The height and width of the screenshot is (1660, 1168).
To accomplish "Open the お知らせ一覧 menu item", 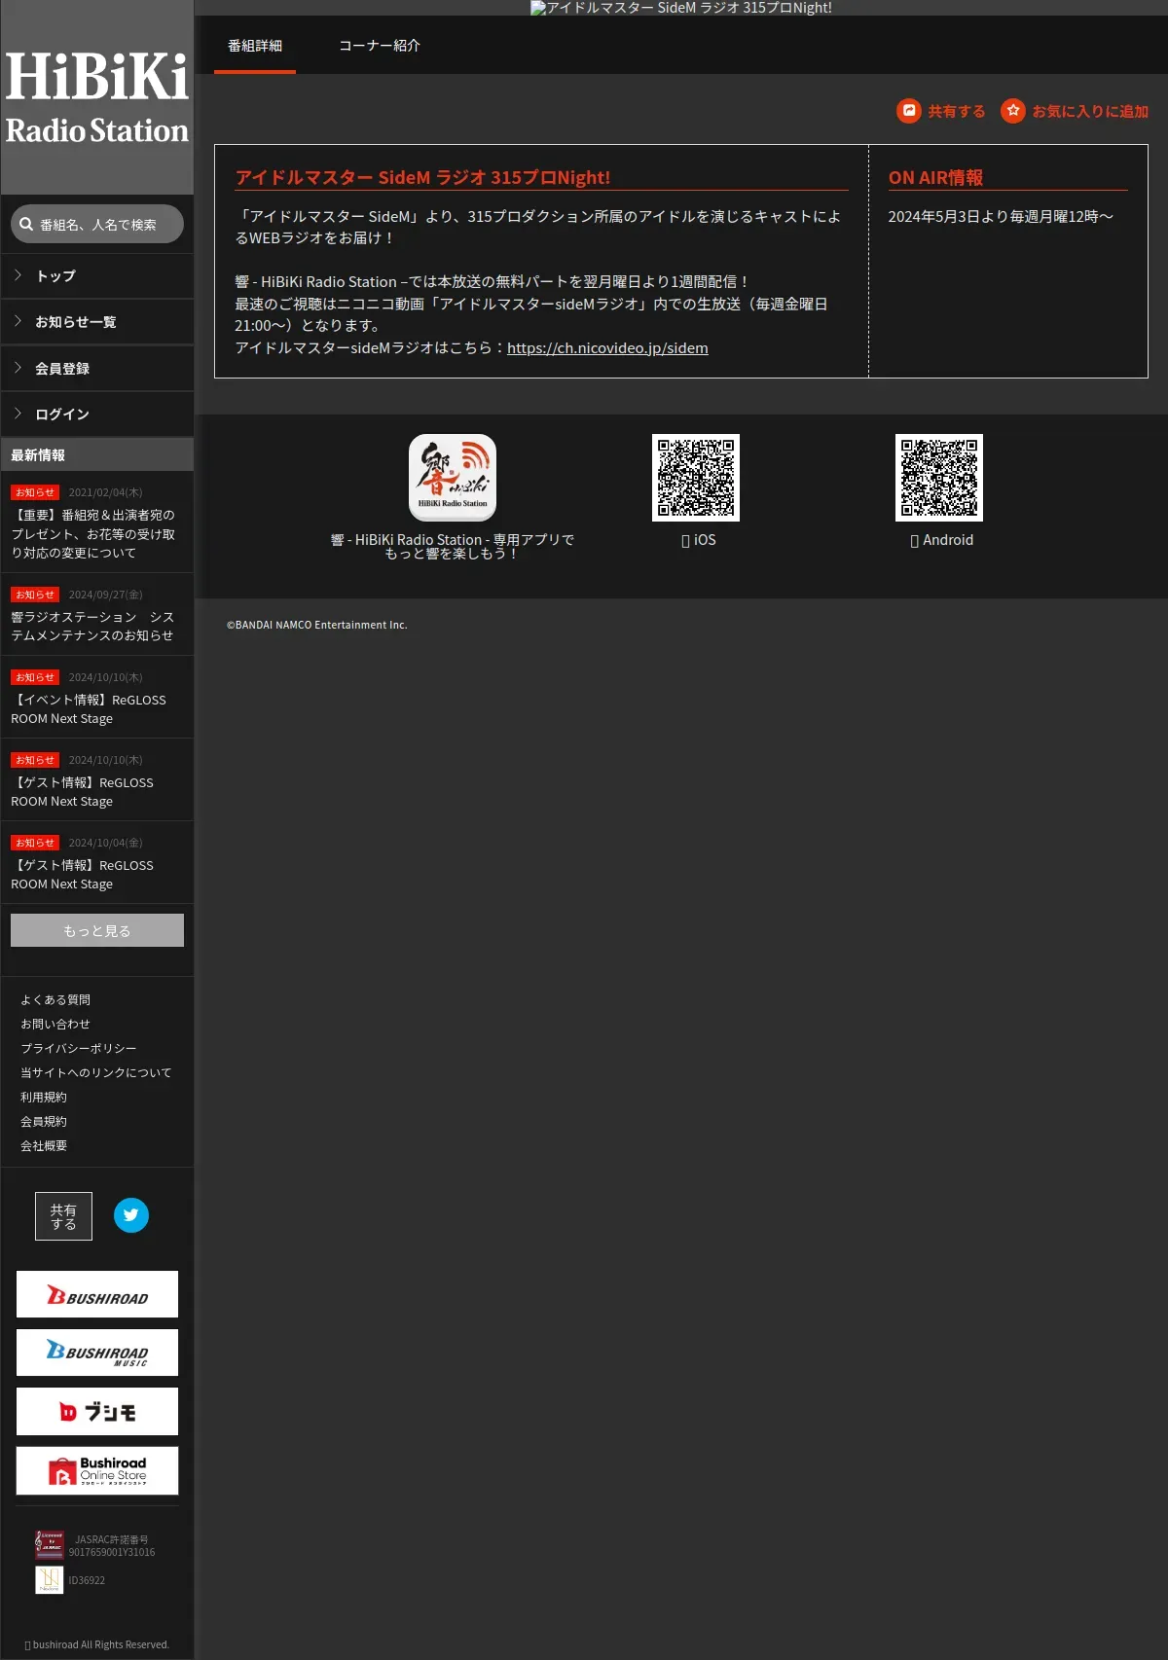I will coord(97,322).
